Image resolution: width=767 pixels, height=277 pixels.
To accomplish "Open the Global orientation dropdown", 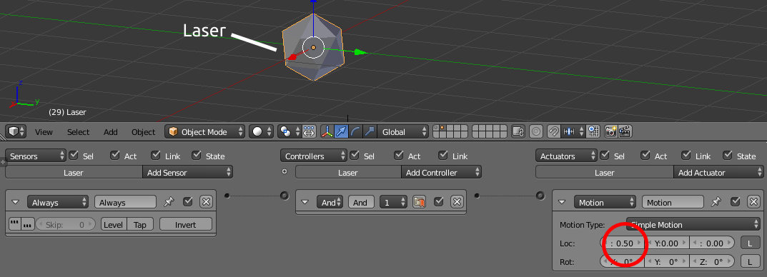I will [404, 132].
